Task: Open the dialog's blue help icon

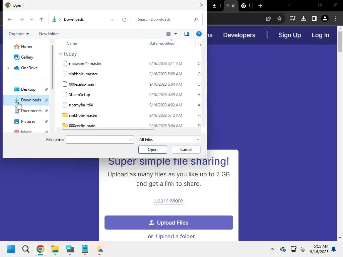Action: [199, 34]
